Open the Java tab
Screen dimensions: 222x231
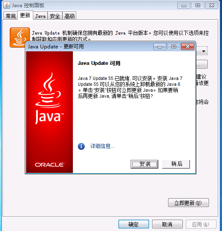40,16
